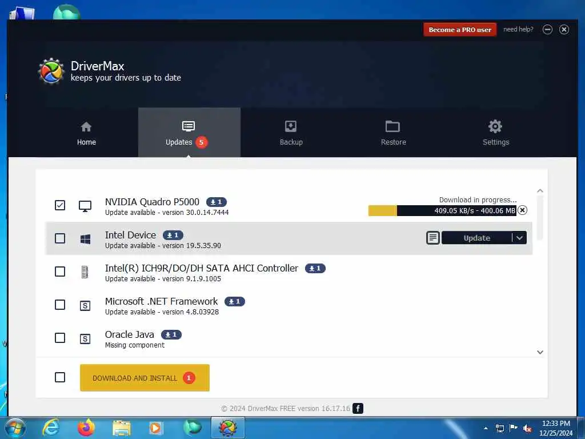Click the Microsoft .NET Framework entry name
This screenshot has width=585, height=439.
pyautogui.click(x=161, y=301)
